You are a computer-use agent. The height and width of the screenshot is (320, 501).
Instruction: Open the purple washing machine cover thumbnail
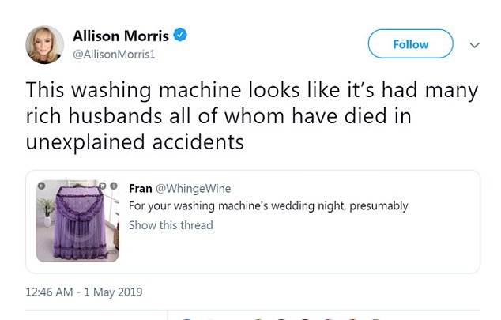[x=77, y=221]
